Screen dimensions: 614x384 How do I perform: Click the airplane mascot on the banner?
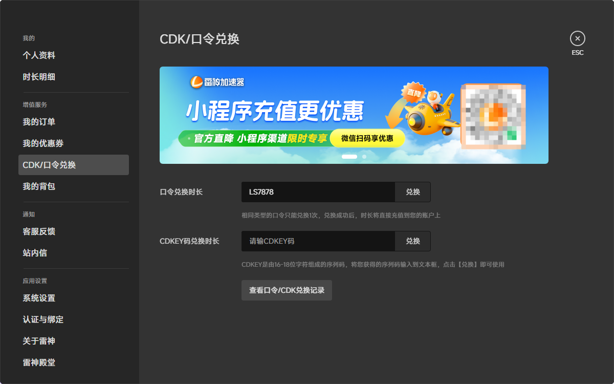(x=432, y=114)
